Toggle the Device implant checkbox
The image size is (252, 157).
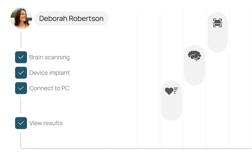coord(21,73)
